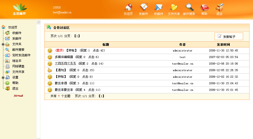Screen dimensions: 253x139
Task: Open 文件共享 folder icon in top toolbar
Action: [174, 8]
